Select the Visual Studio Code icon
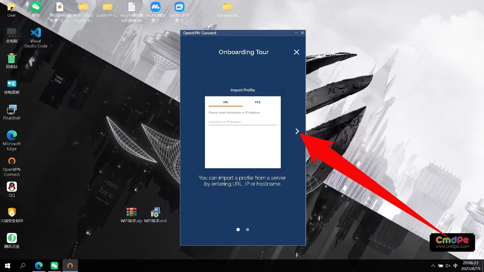Image resolution: width=484 pixels, height=272 pixels. coord(36,38)
